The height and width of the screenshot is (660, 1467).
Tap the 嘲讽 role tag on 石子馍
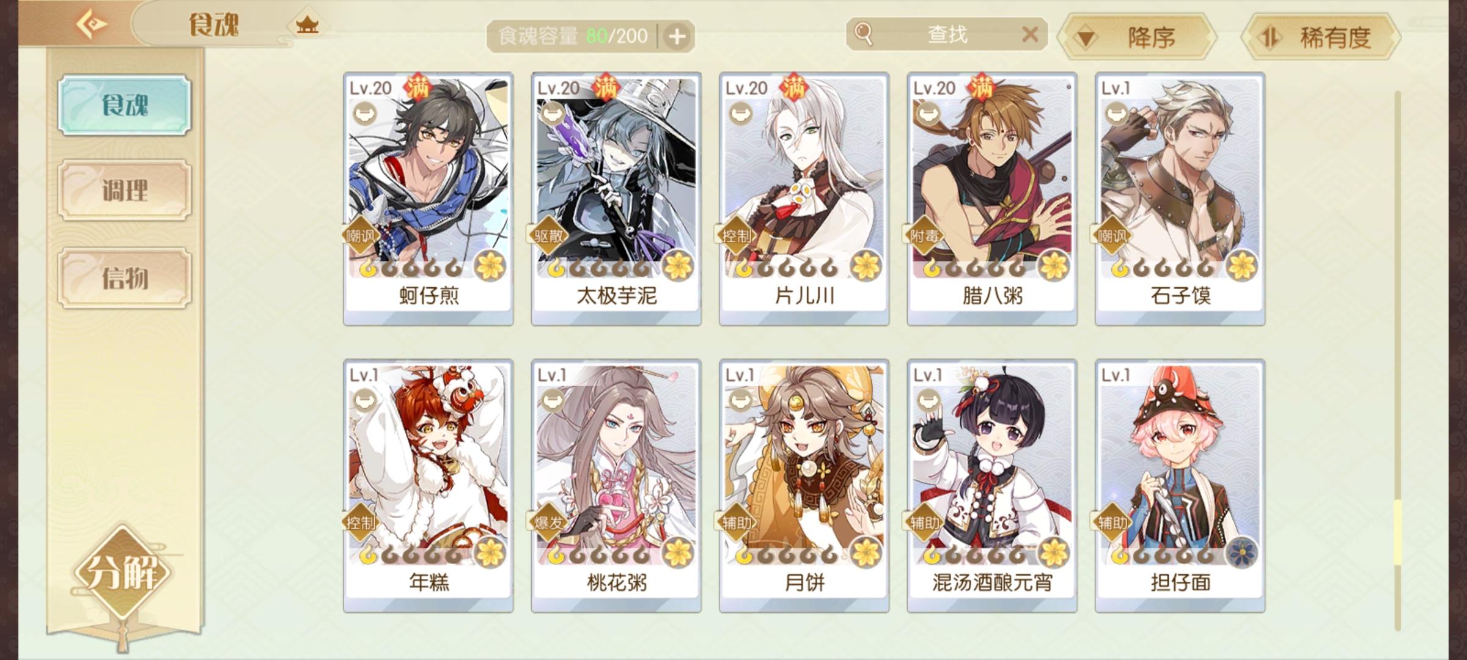point(1112,235)
